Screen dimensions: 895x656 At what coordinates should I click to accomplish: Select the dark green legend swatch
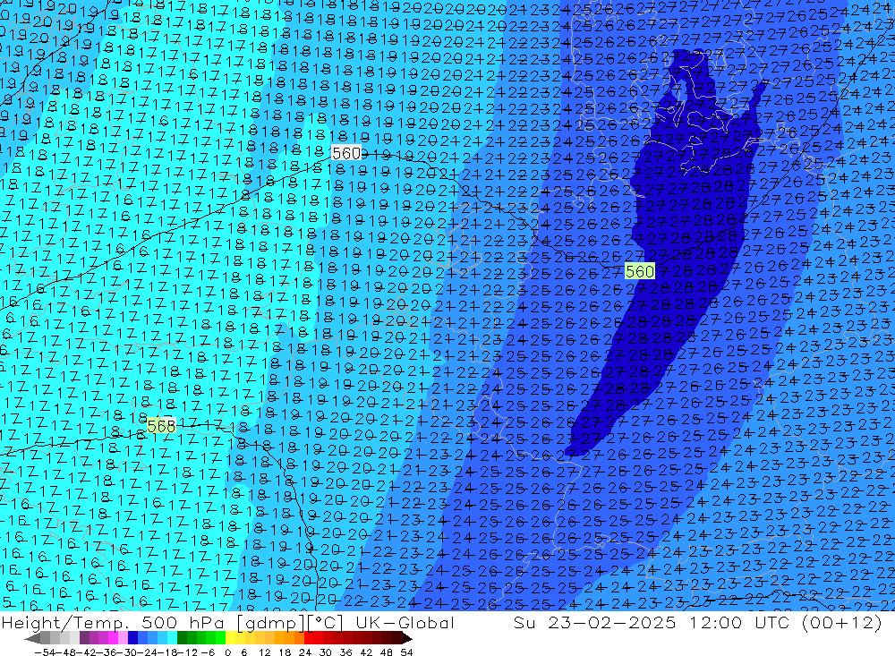182,638
